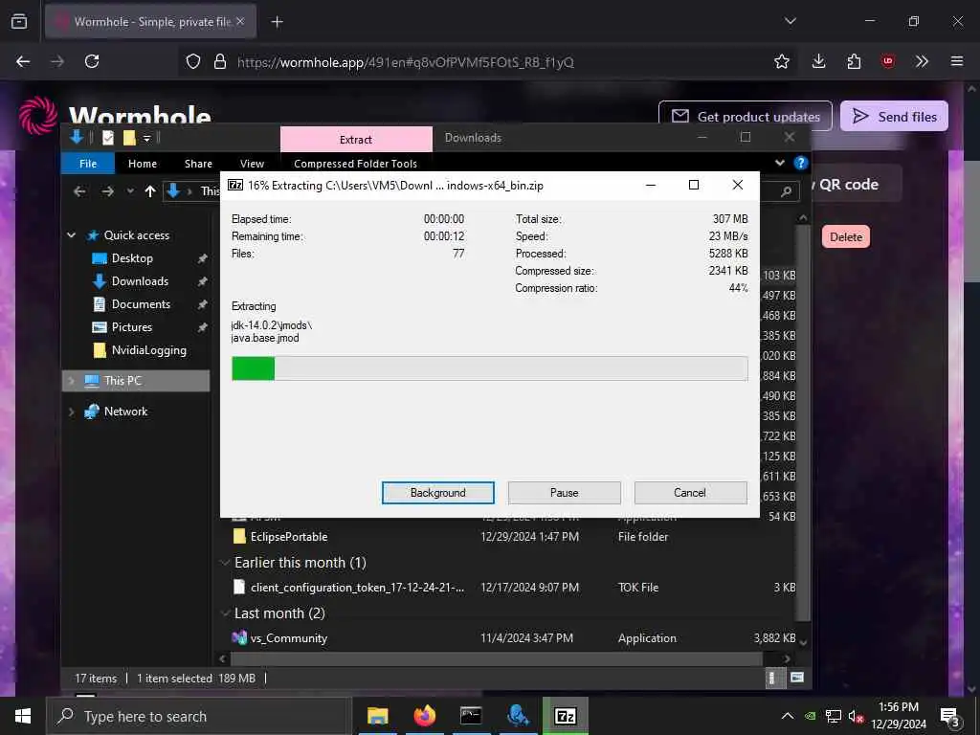This screenshot has height=735, width=980.
Task: Open recent locations dropdown in Explorer
Action: pyautogui.click(x=130, y=191)
